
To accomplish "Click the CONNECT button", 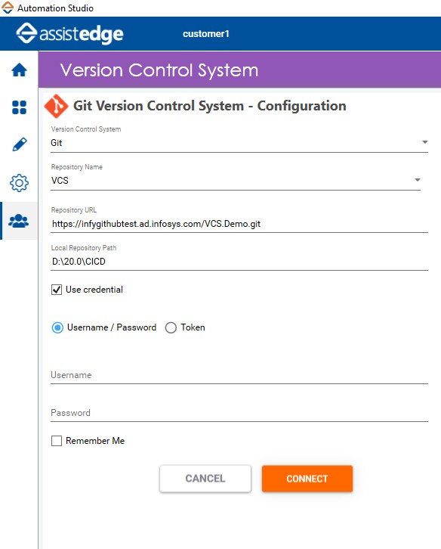I will [x=307, y=479].
